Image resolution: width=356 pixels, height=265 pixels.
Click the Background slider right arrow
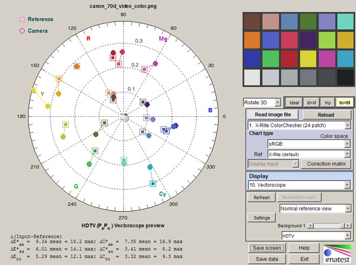(348, 225)
